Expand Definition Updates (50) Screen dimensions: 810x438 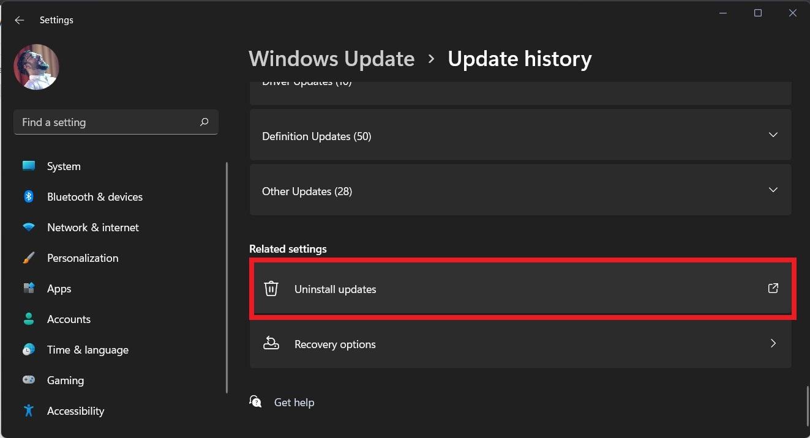point(773,135)
